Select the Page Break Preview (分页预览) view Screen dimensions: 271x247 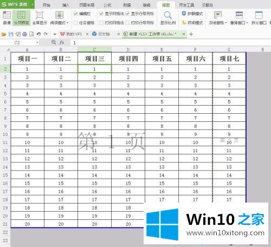click(x=21, y=18)
